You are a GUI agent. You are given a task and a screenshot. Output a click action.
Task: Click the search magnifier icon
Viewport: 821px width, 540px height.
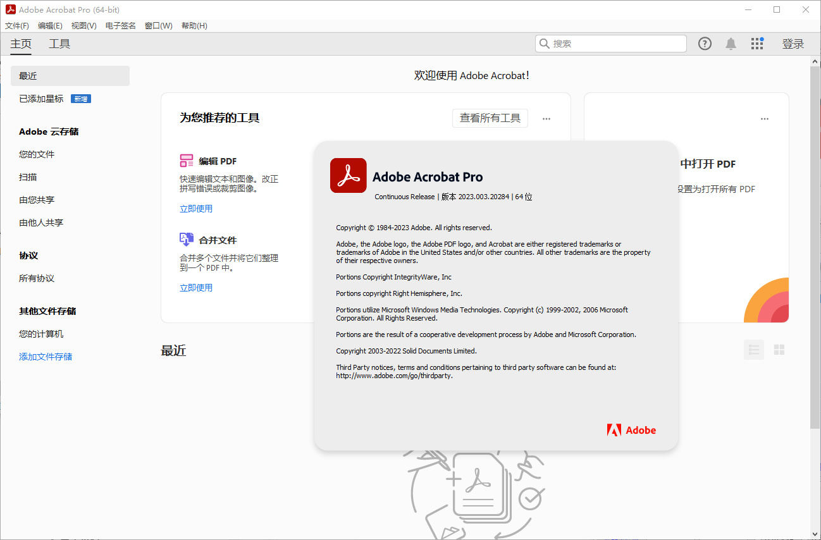(x=544, y=44)
